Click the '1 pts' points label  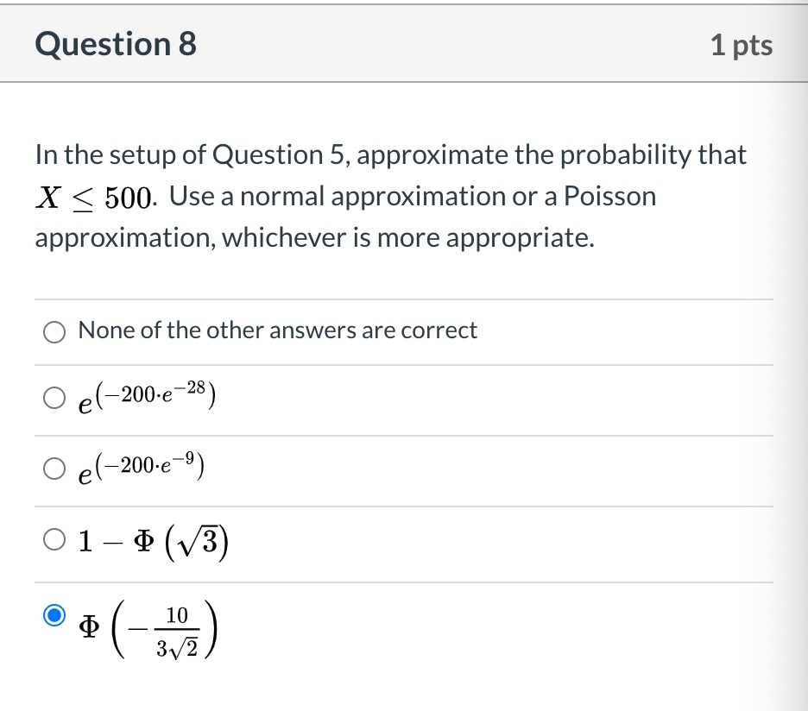click(742, 45)
